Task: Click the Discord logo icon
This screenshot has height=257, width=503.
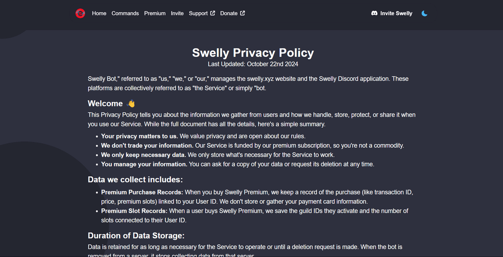Action: coord(374,14)
